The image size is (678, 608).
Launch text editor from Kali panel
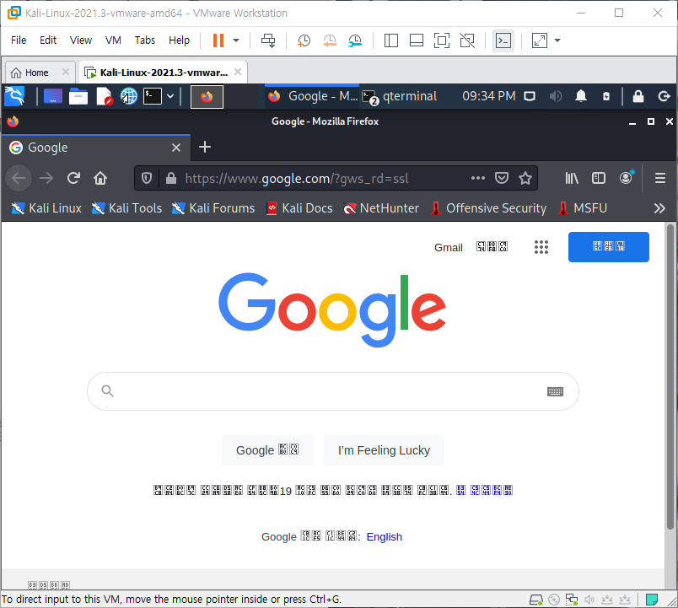(x=104, y=96)
